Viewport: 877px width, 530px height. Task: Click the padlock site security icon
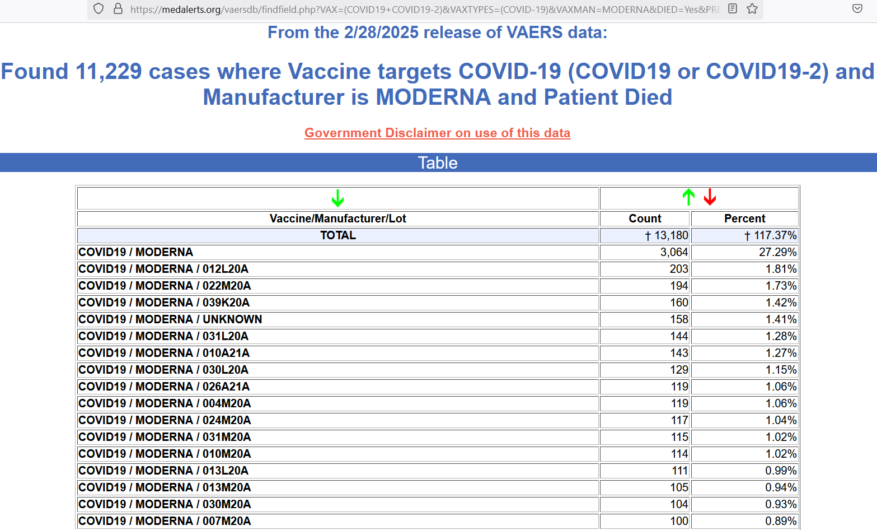[118, 8]
